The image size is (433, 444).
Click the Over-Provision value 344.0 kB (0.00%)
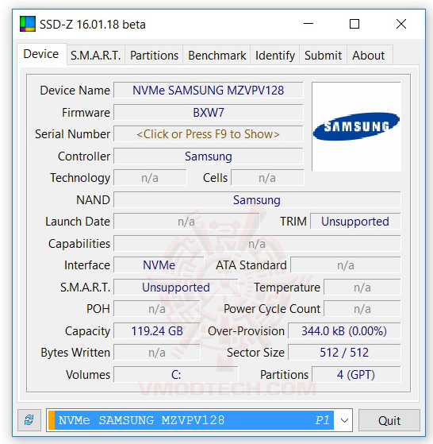pos(344,330)
